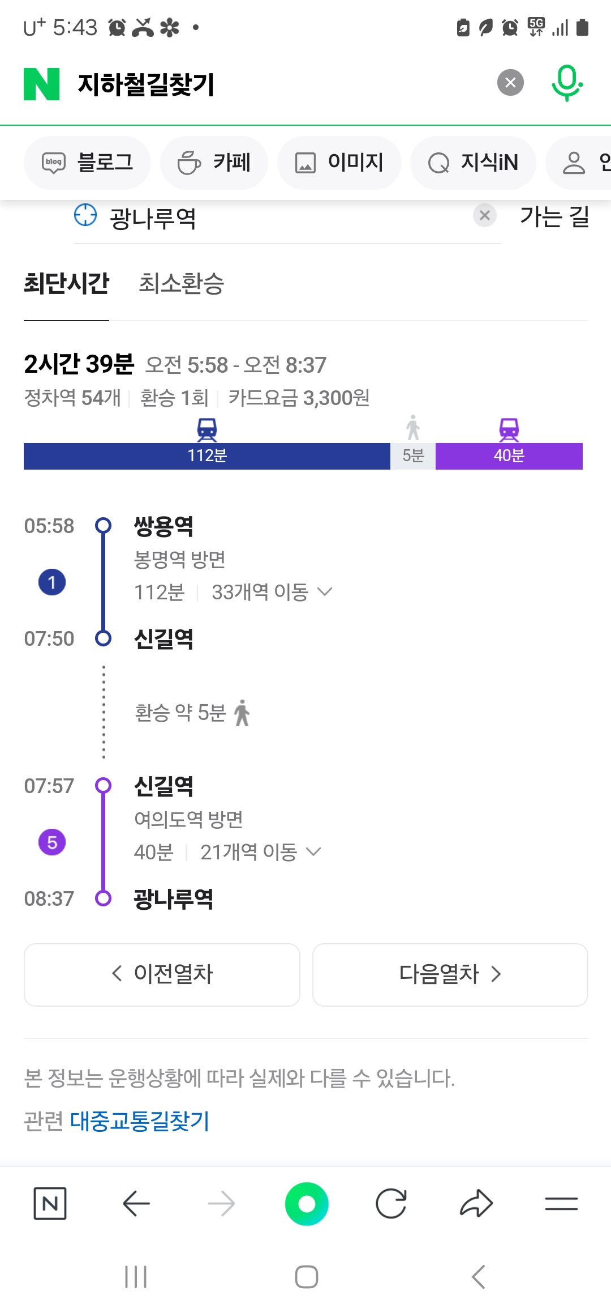
Task: Switch to the 최소환승 tab
Action: click(182, 283)
